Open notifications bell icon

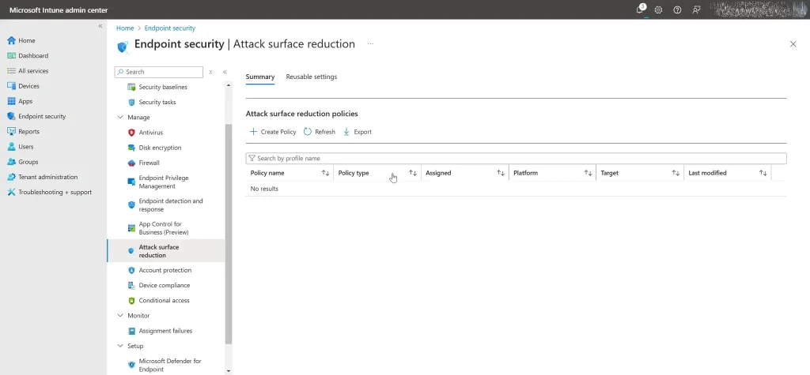[641, 9]
